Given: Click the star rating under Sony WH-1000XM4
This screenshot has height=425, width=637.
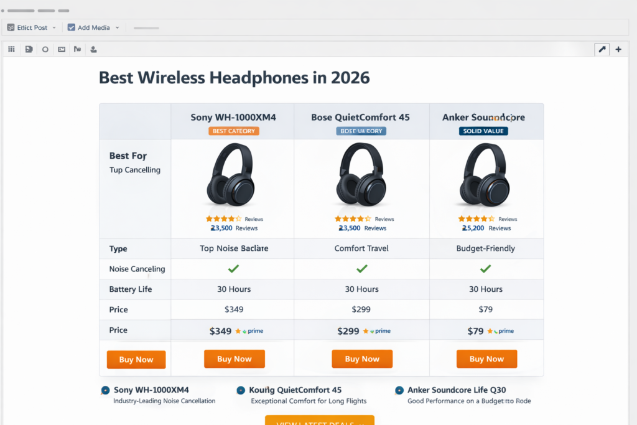Looking at the screenshot, I should (x=223, y=218).
